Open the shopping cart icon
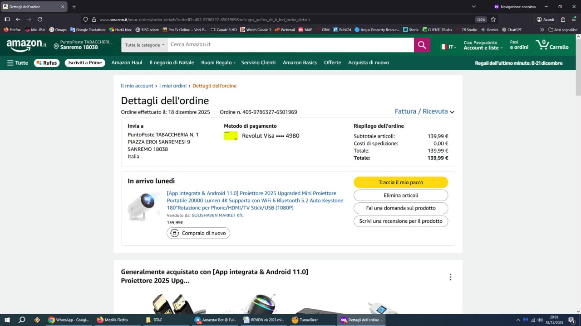Screen dimensions: 581x326 pos(551,45)
